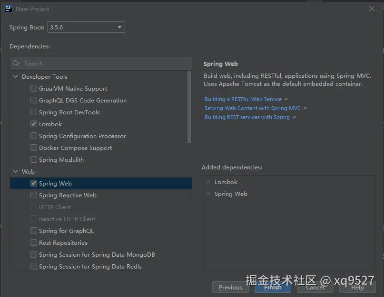Collapse the Web dependency group
The image size is (384, 297).
(15, 171)
